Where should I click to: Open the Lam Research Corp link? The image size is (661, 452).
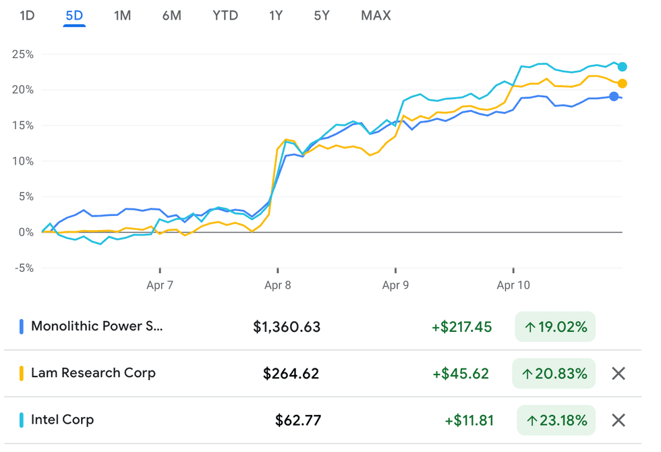pos(93,373)
